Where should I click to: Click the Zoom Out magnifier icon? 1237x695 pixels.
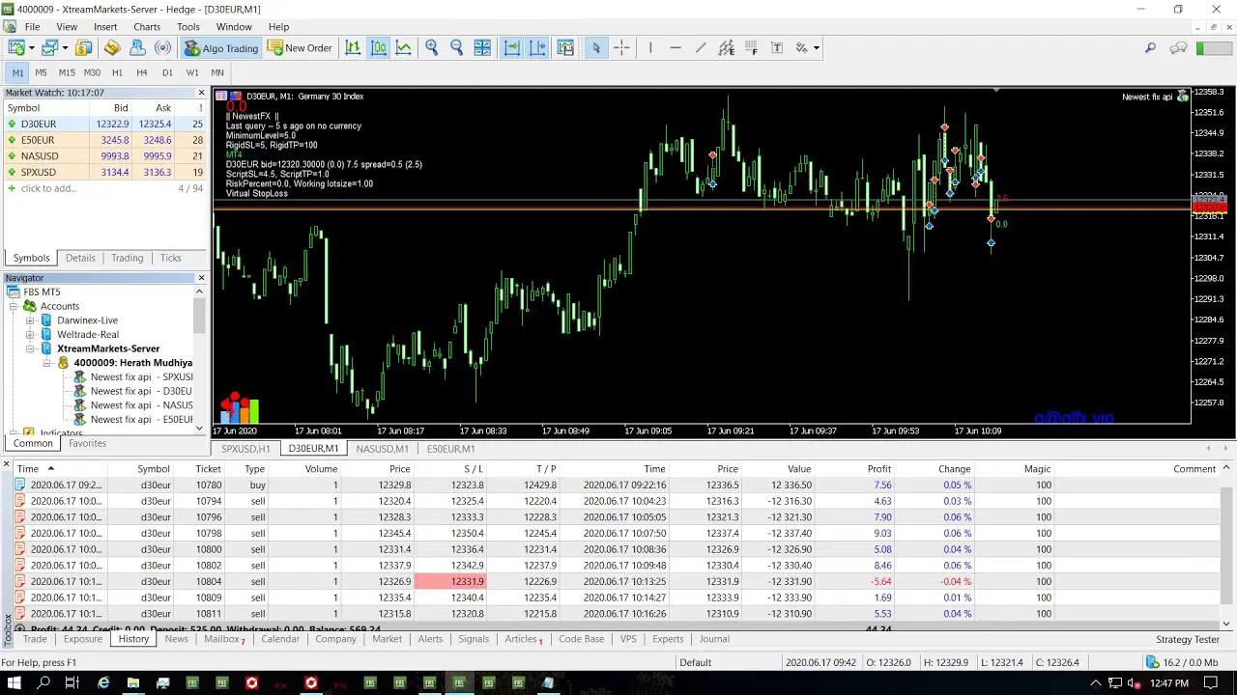pos(457,47)
